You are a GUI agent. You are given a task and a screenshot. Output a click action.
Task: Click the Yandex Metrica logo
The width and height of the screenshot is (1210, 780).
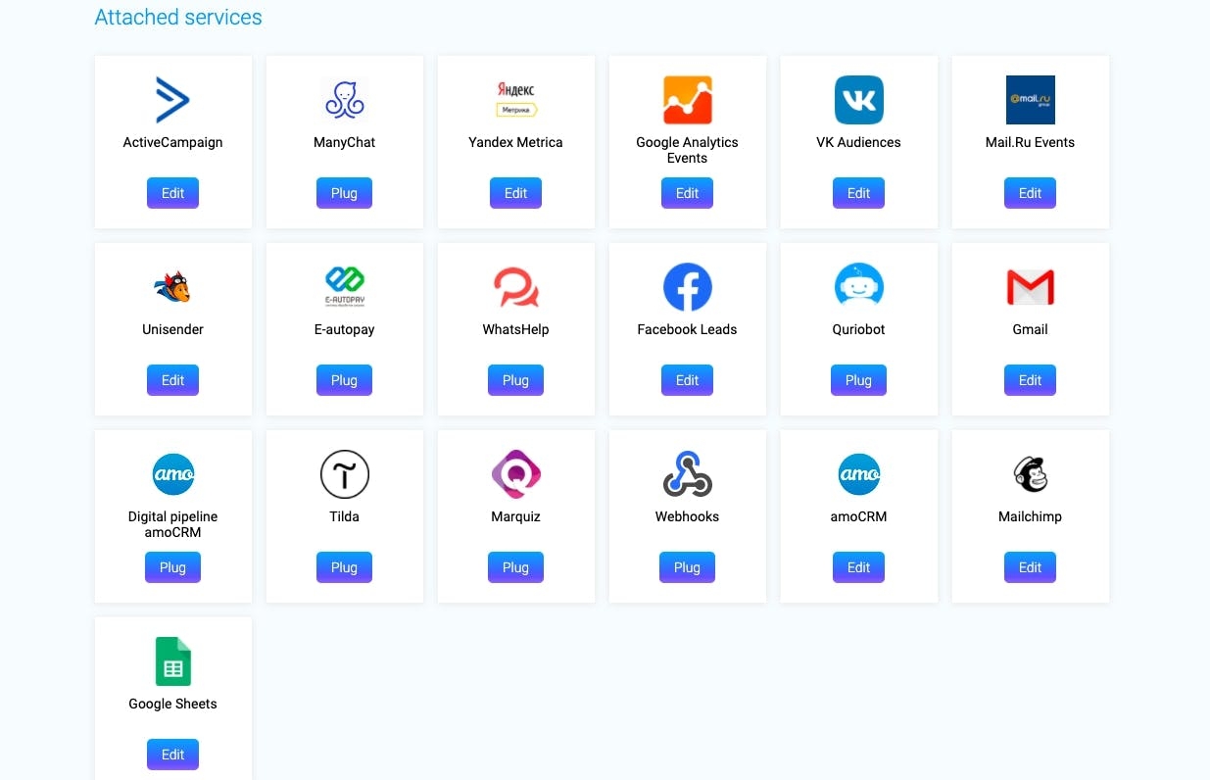[x=515, y=100]
